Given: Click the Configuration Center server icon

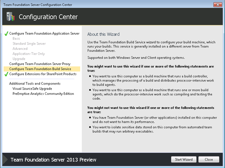Looking at the screenshot, I should 11,17.
